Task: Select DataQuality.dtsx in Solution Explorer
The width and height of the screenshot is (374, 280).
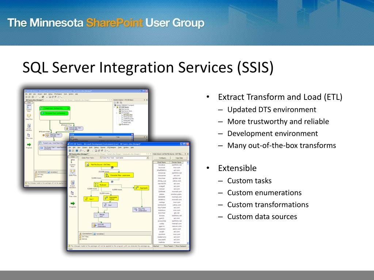Action: (128, 121)
